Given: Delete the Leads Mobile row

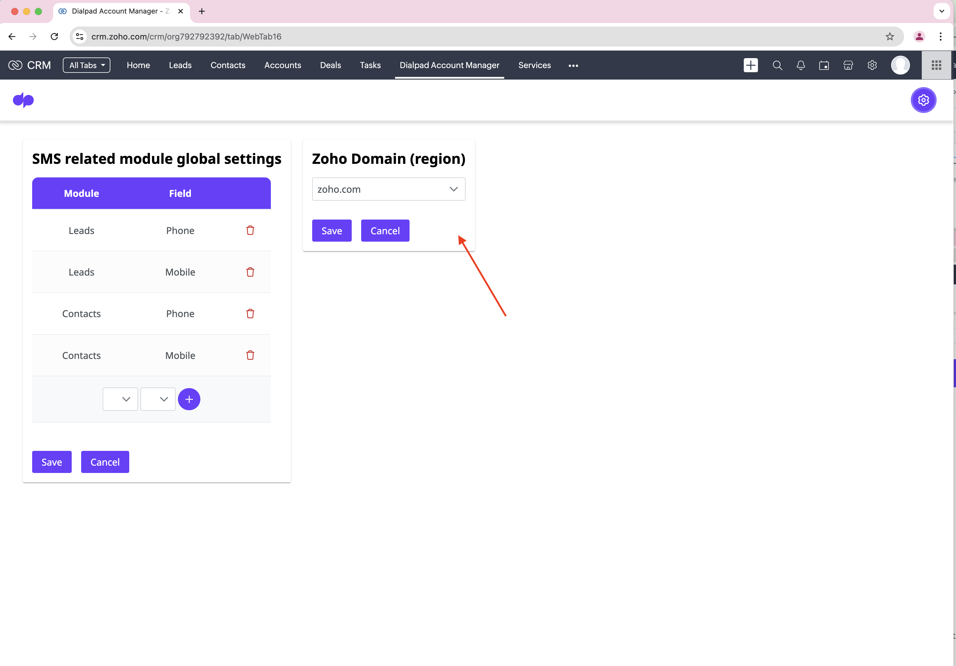Looking at the screenshot, I should (x=250, y=272).
